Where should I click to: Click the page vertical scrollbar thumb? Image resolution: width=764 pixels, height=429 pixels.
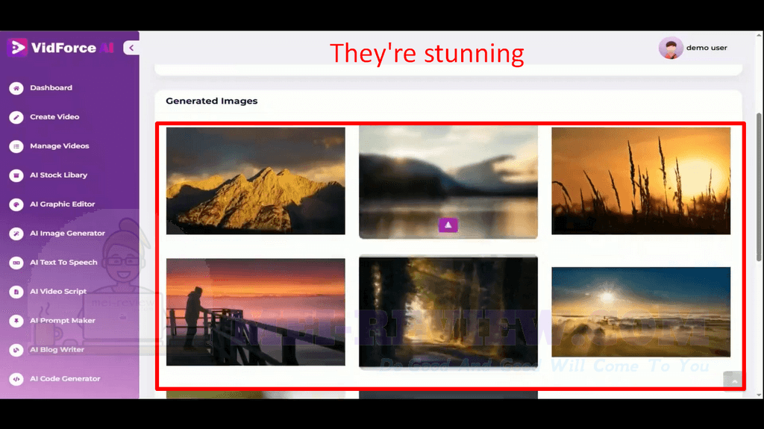[759, 187]
